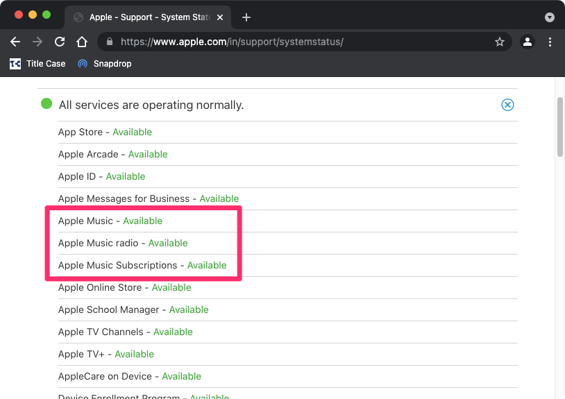The width and height of the screenshot is (565, 399).
Task: Click the 'Apple Online Store - Available' row
Action: pyautogui.click(x=288, y=288)
